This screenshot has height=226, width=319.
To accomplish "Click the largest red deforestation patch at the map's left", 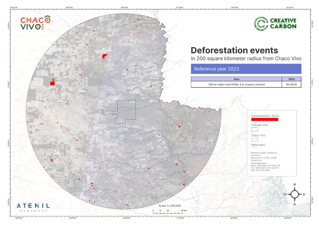I will pyautogui.click(x=53, y=82).
